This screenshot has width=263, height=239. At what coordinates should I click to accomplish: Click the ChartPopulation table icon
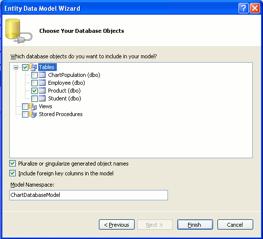42,75
